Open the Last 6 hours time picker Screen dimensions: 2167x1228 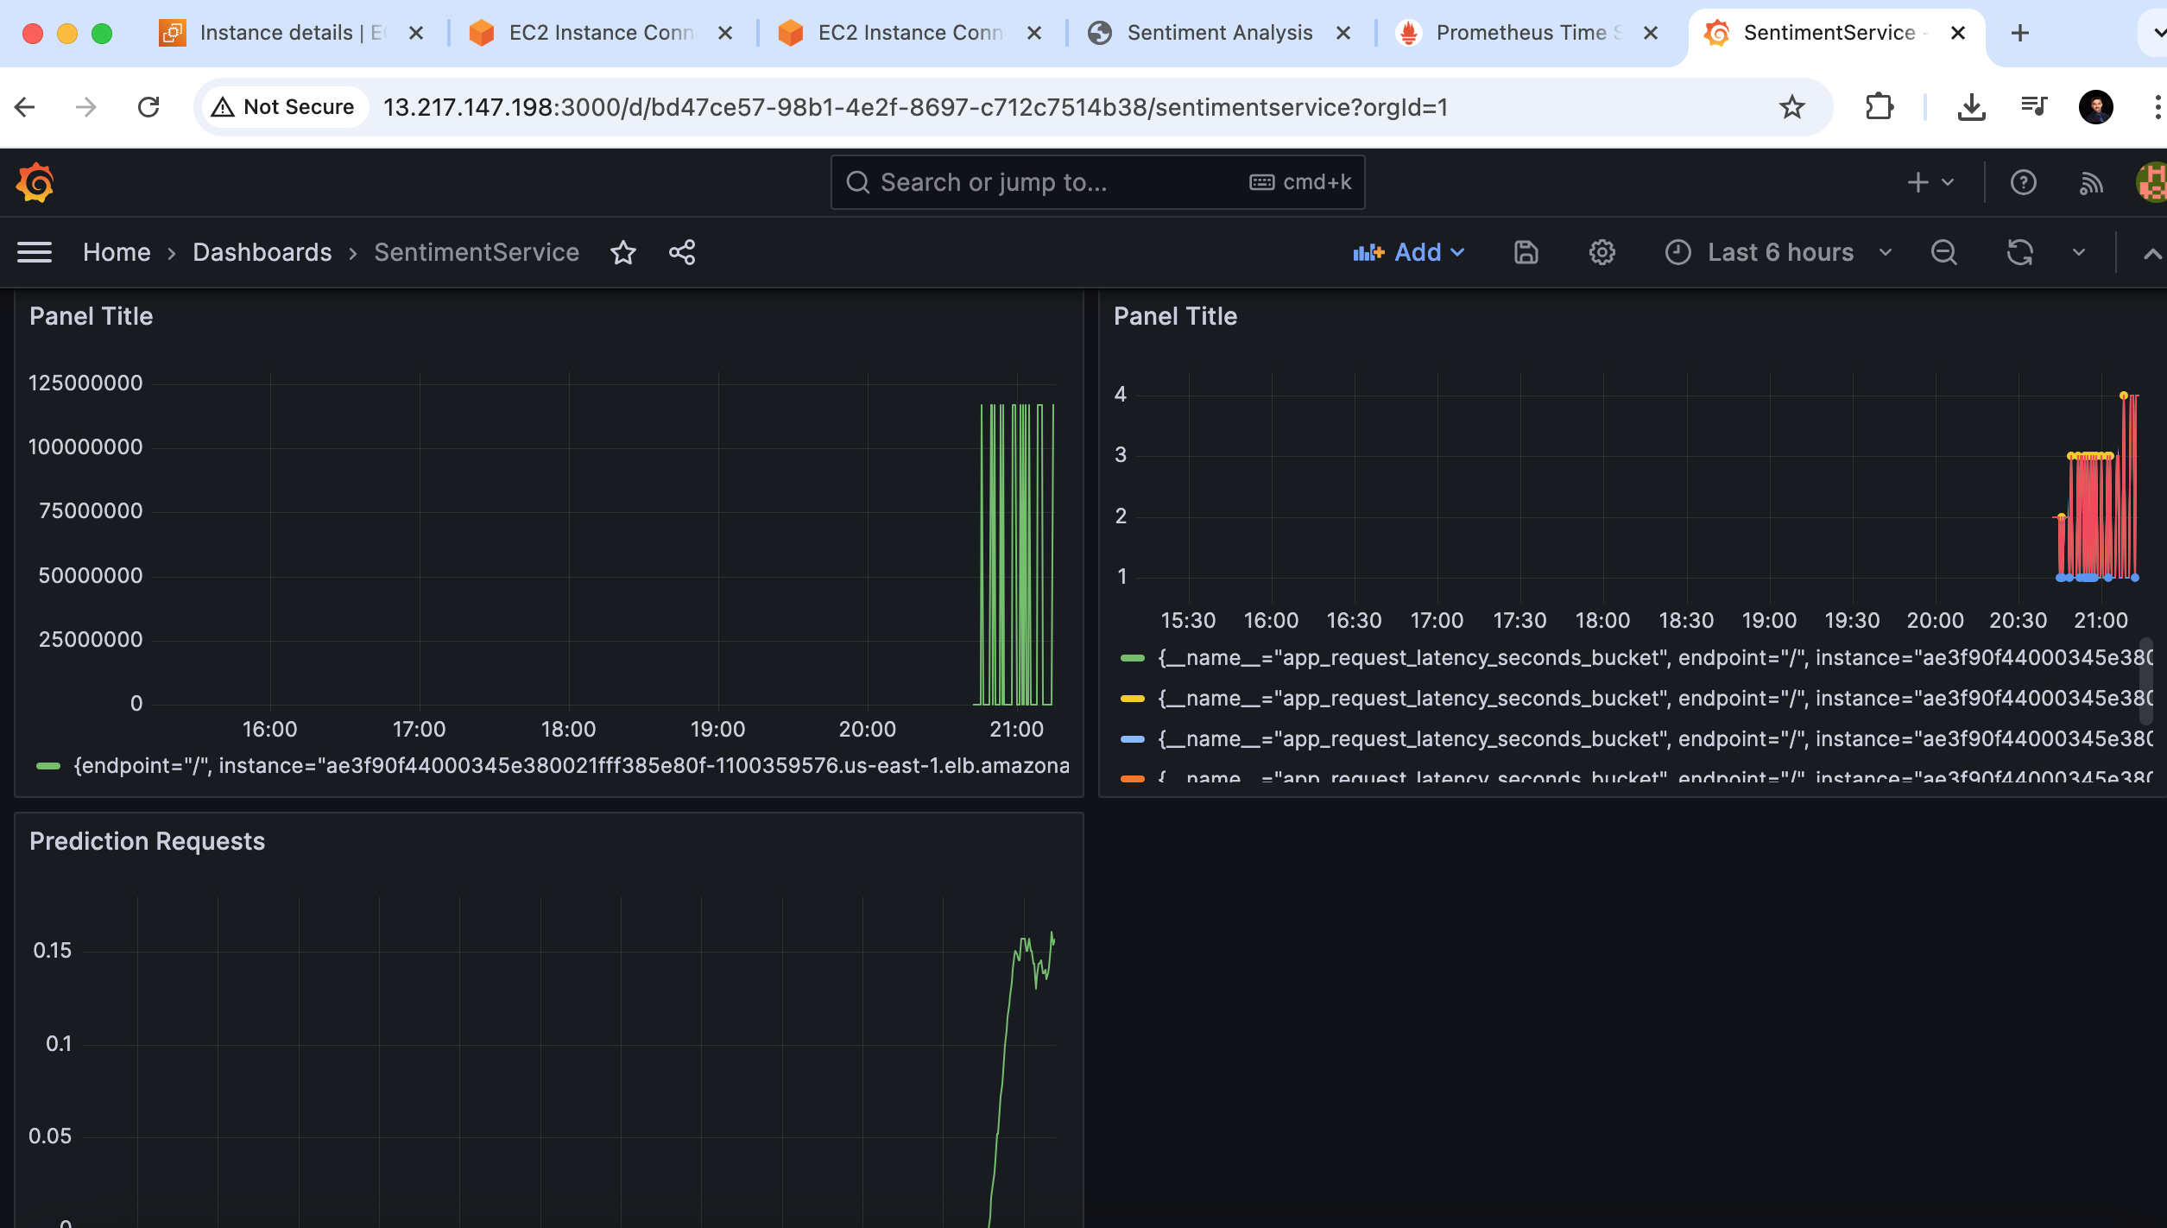[1778, 252]
